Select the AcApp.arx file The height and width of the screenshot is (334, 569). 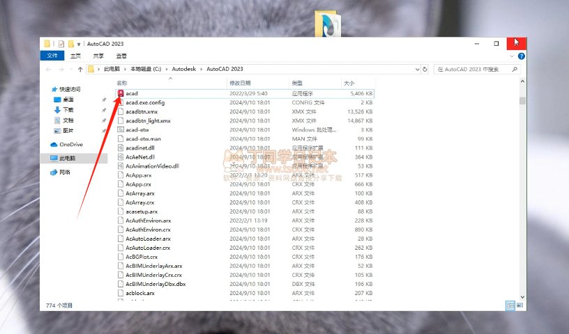[139, 175]
